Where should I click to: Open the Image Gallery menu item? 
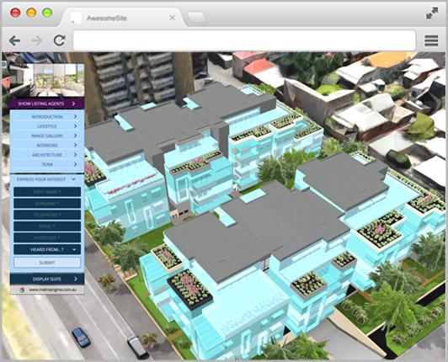[x=47, y=136]
